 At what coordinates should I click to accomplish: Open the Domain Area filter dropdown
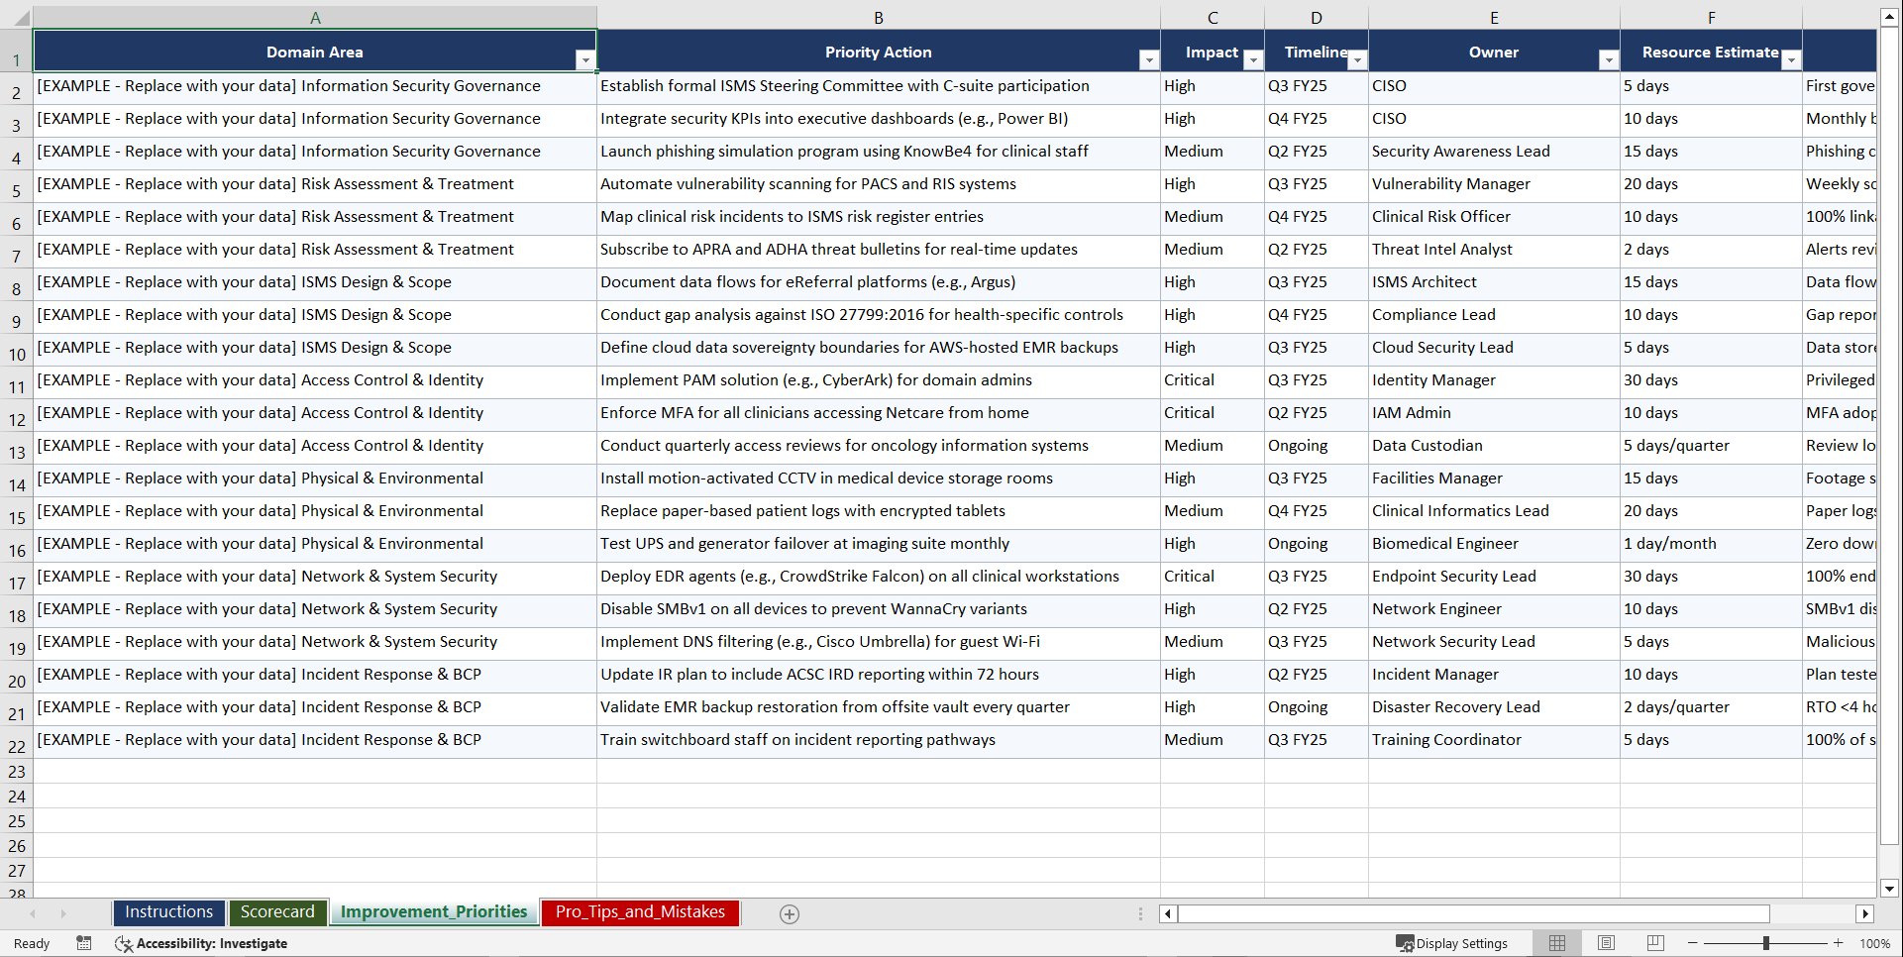click(585, 59)
